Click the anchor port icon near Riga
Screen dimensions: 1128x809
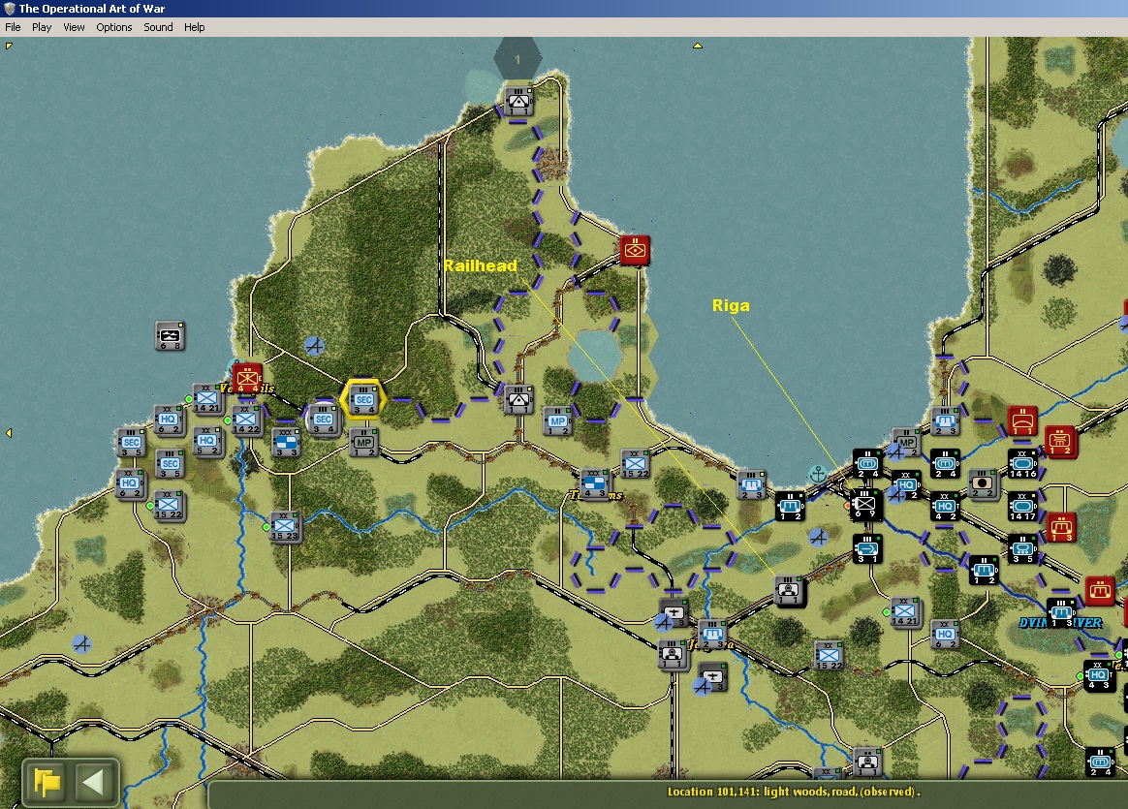tap(817, 474)
